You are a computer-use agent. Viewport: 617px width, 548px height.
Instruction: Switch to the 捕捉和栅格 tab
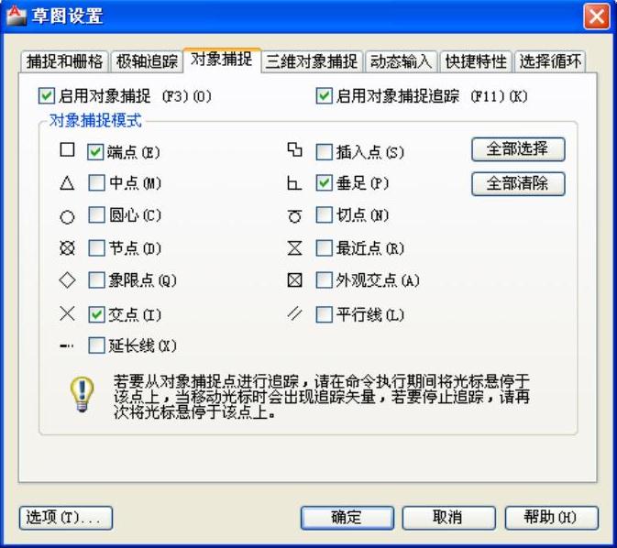pos(64,61)
